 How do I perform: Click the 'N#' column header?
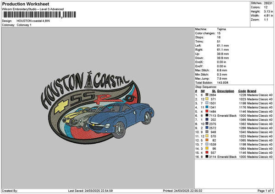tap(203, 91)
